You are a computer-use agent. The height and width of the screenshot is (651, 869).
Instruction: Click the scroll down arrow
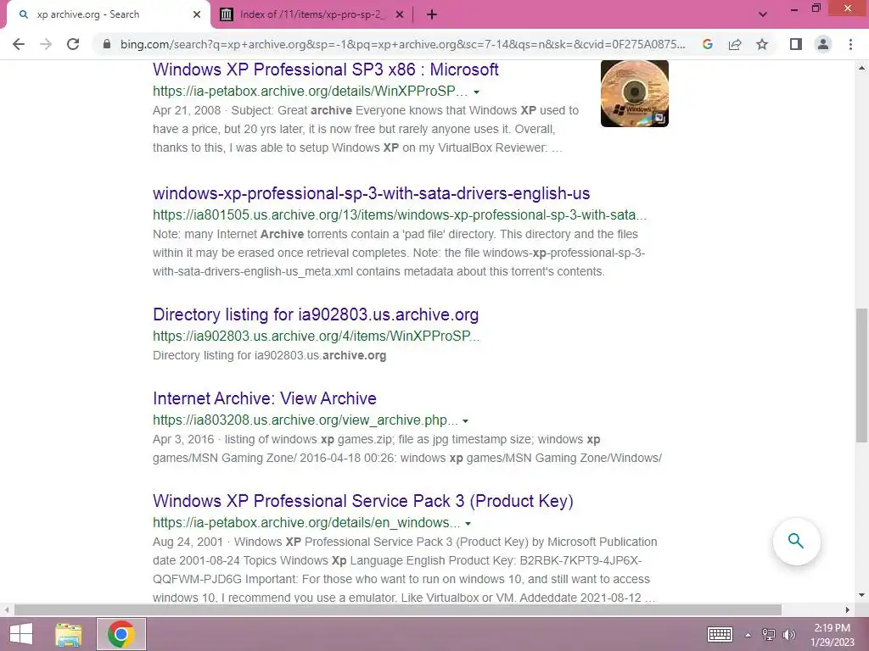point(861,596)
